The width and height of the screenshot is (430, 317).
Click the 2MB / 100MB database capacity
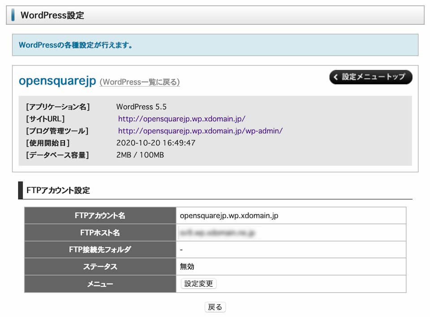pyautogui.click(x=140, y=155)
